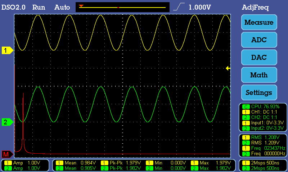Click channel 2 Amp 1.00V setting

click(27, 168)
